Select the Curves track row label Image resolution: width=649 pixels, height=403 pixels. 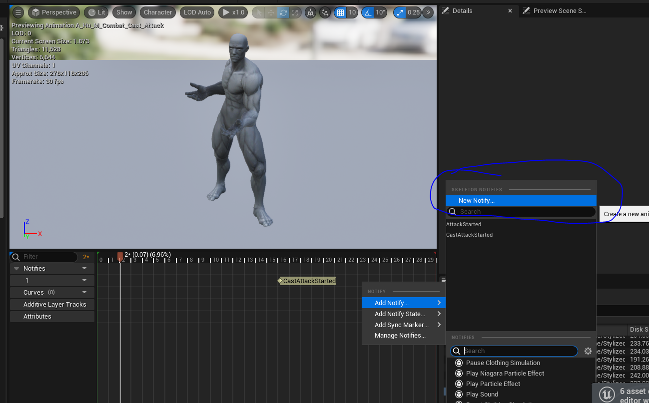[x=33, y=293]
